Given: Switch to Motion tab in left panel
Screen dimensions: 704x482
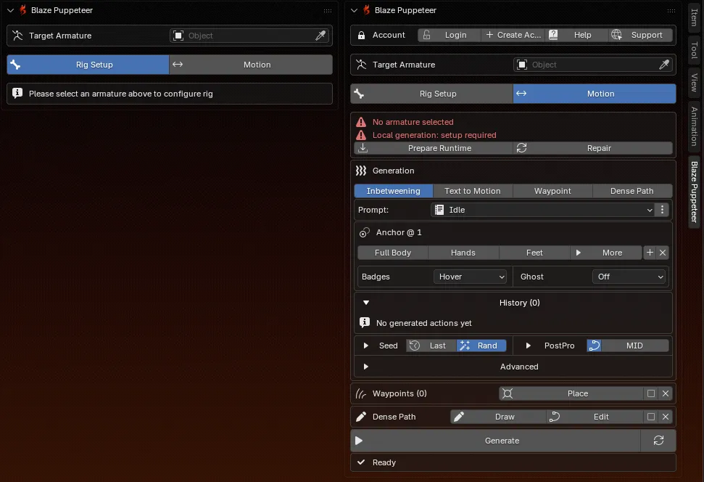Looking at the screenshot, I should tap(251, 65).
